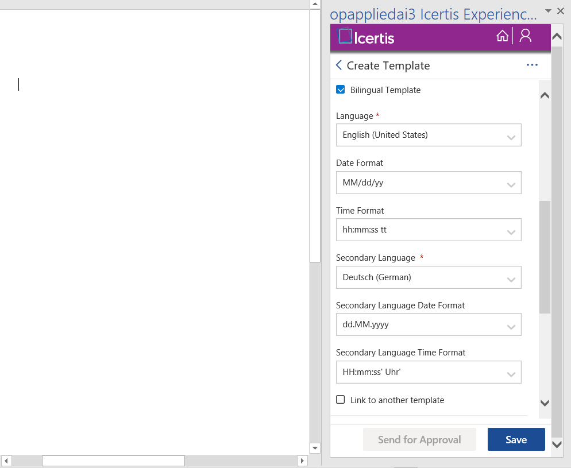
Task: Click the Save button
Action: (x=516, y=440)
